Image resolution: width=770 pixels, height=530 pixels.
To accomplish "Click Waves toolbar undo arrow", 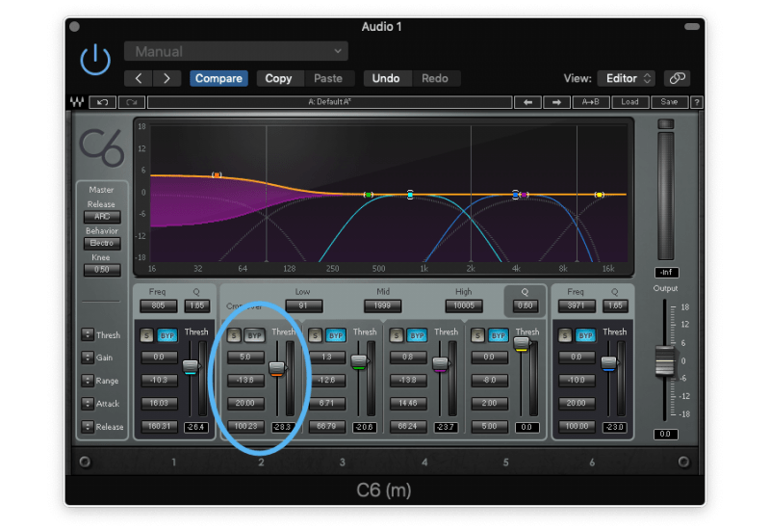I will 103,102.
